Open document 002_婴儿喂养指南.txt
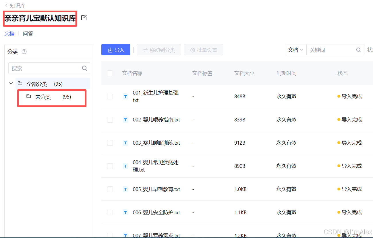 156,120
